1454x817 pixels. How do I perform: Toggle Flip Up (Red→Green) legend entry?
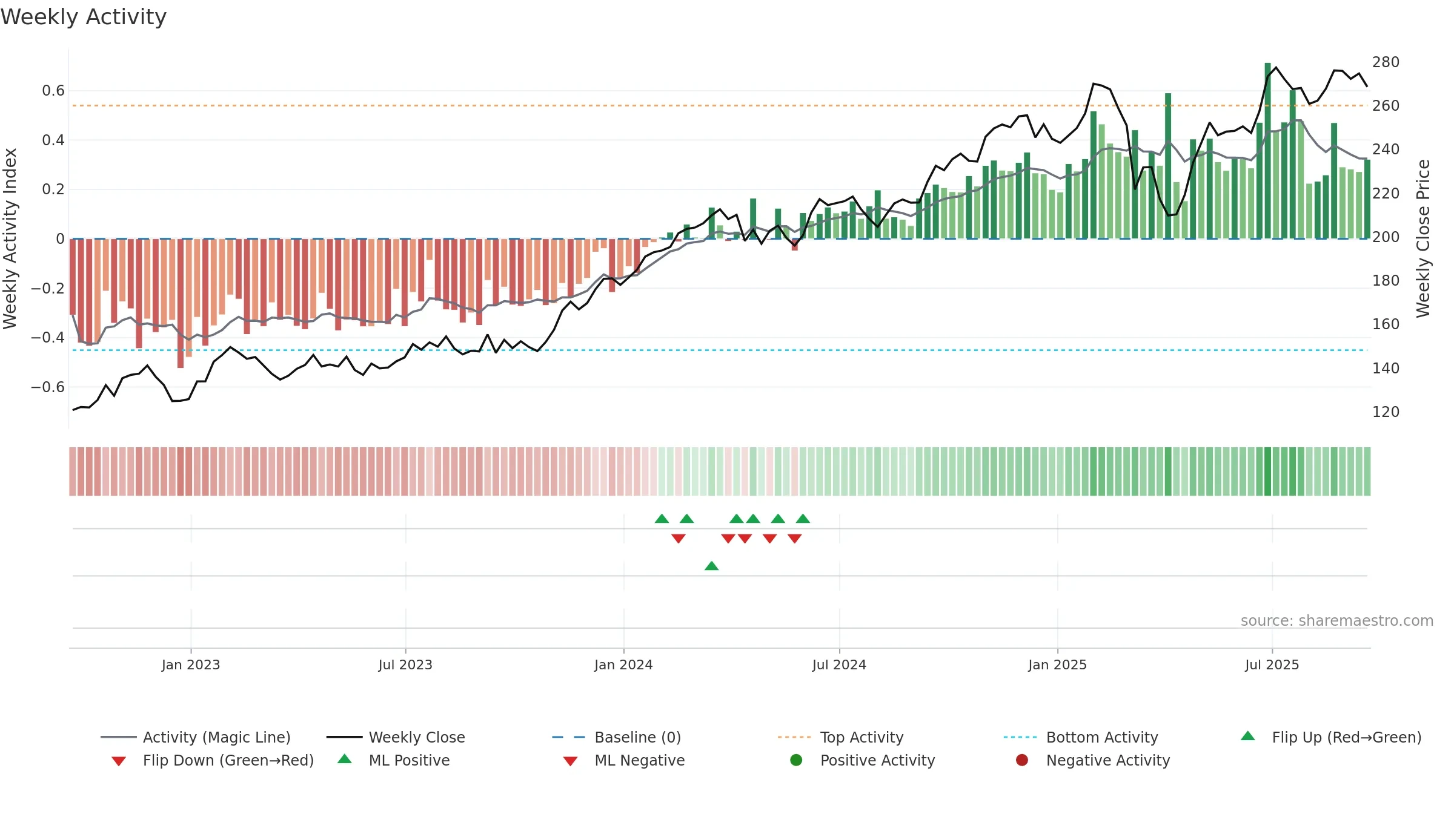[x=1330, y=737]
